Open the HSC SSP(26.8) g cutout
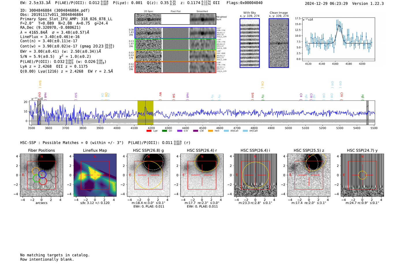 [148, 175]
